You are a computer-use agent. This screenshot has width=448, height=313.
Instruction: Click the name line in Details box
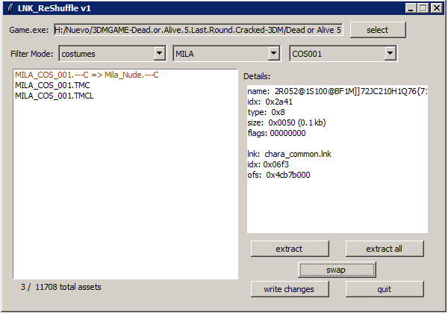point(336,91)
